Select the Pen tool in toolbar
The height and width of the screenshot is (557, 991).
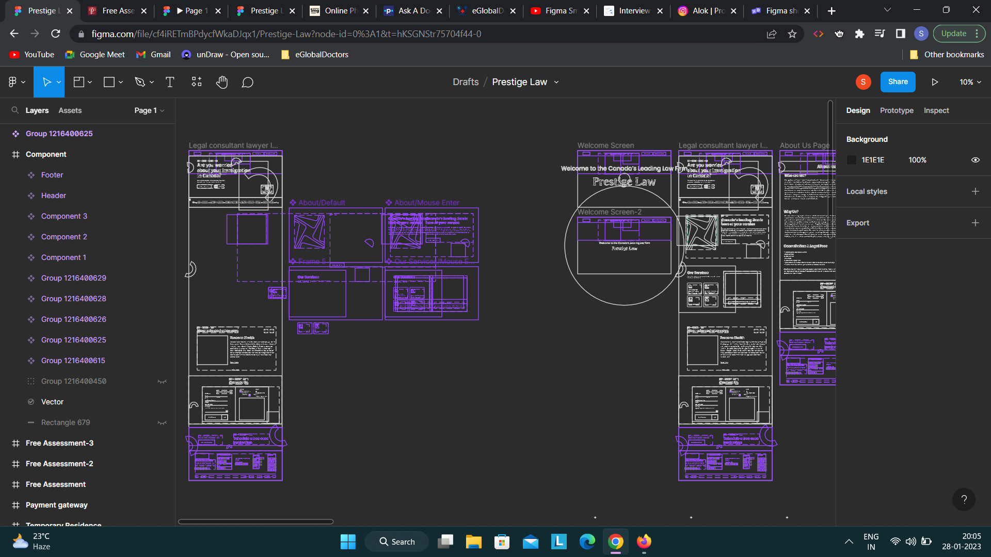pyautogui.click(x=140, y=81)
